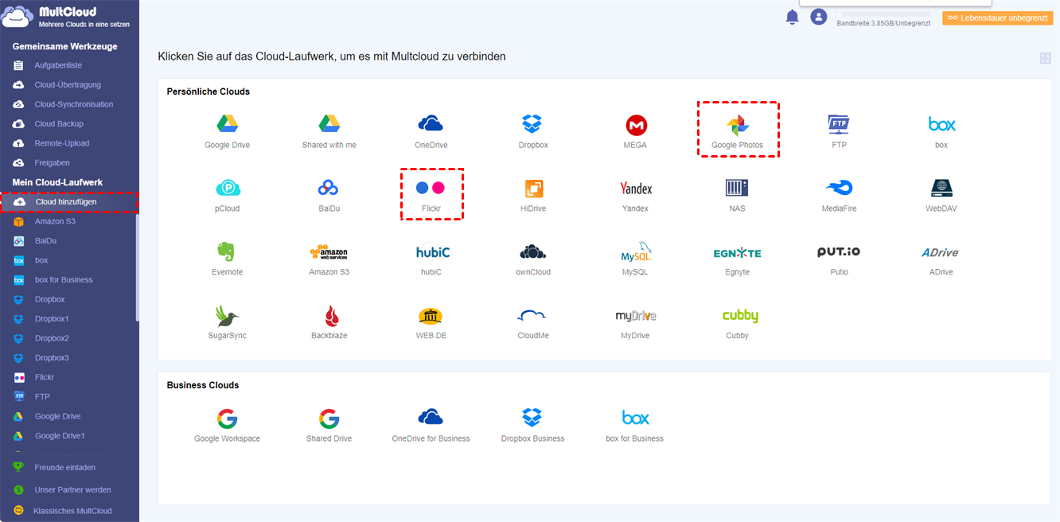Switch to Klassisches MultCloud
Viewport: 1060px width, 522px height.
click(72, 511)
